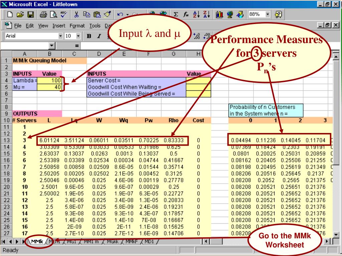Click the Edit Formula equals button

[76, 46]
